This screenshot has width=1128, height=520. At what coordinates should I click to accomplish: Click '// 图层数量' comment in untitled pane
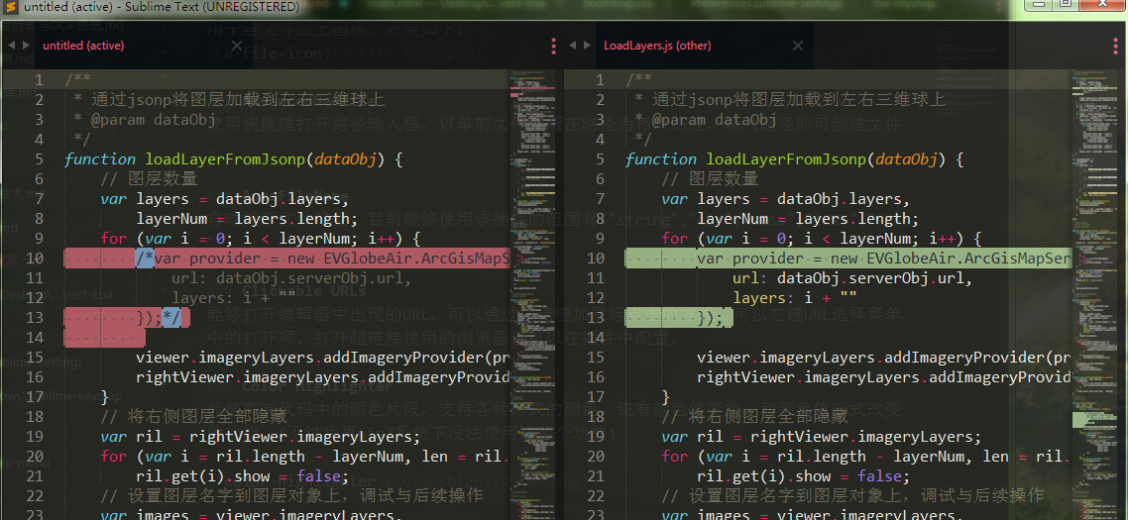[x=149, y=178]
